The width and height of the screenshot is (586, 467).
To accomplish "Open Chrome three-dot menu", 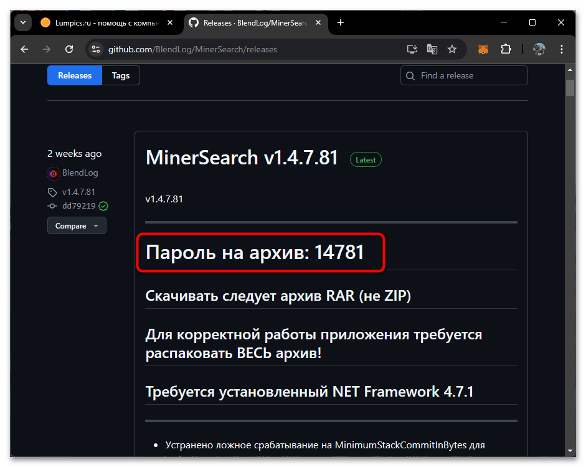I will (x=561, y=49).
